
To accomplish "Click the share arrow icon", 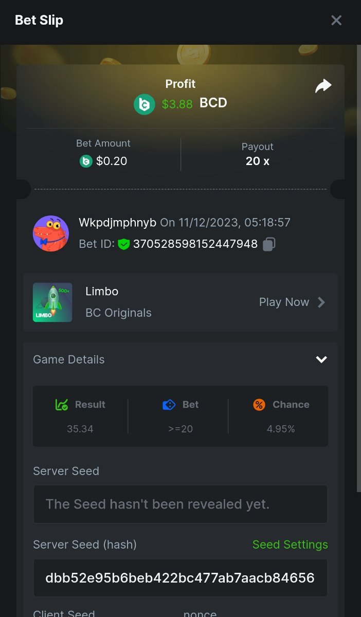I will tap(323, 86).
